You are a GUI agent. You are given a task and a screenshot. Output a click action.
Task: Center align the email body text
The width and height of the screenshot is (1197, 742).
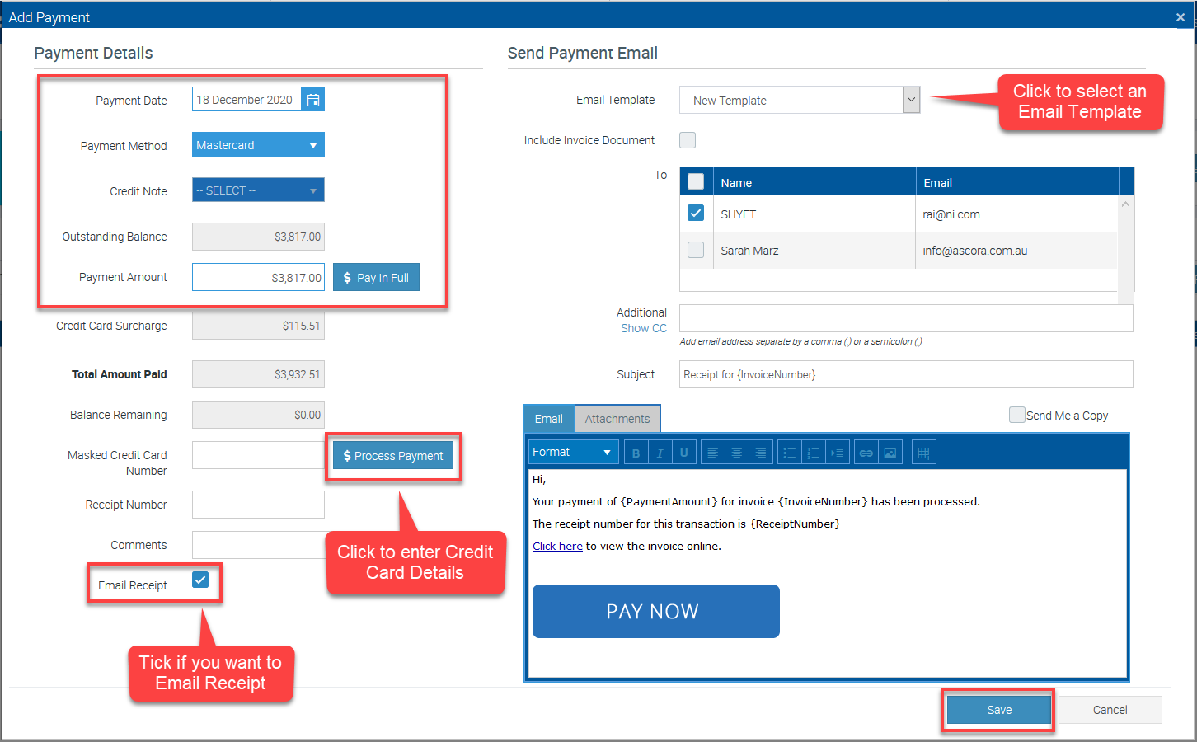[x=736, y=453]
